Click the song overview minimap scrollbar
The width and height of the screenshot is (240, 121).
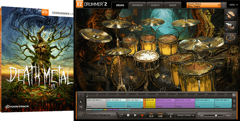coord(108,110)
